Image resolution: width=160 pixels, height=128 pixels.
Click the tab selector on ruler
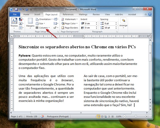(12, 36)
